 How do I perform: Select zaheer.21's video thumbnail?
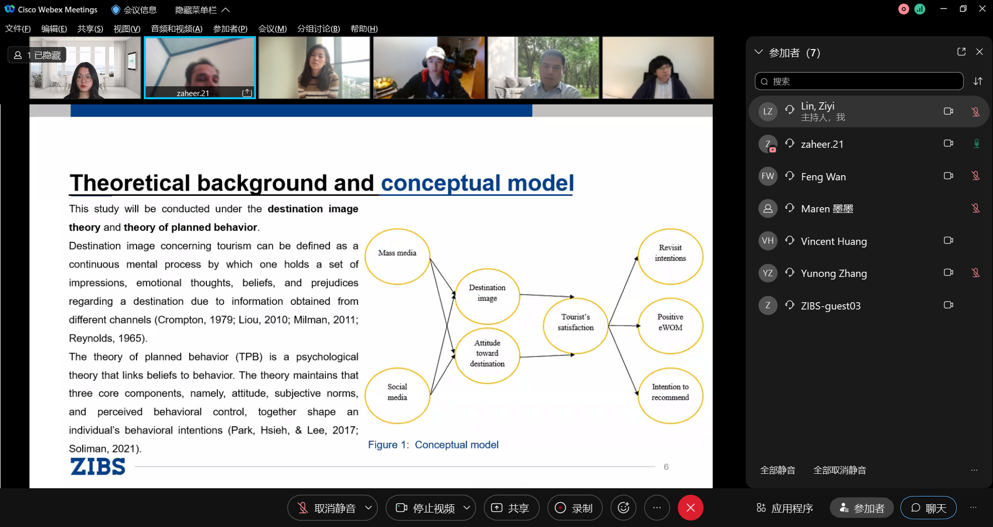click(200, 67)
